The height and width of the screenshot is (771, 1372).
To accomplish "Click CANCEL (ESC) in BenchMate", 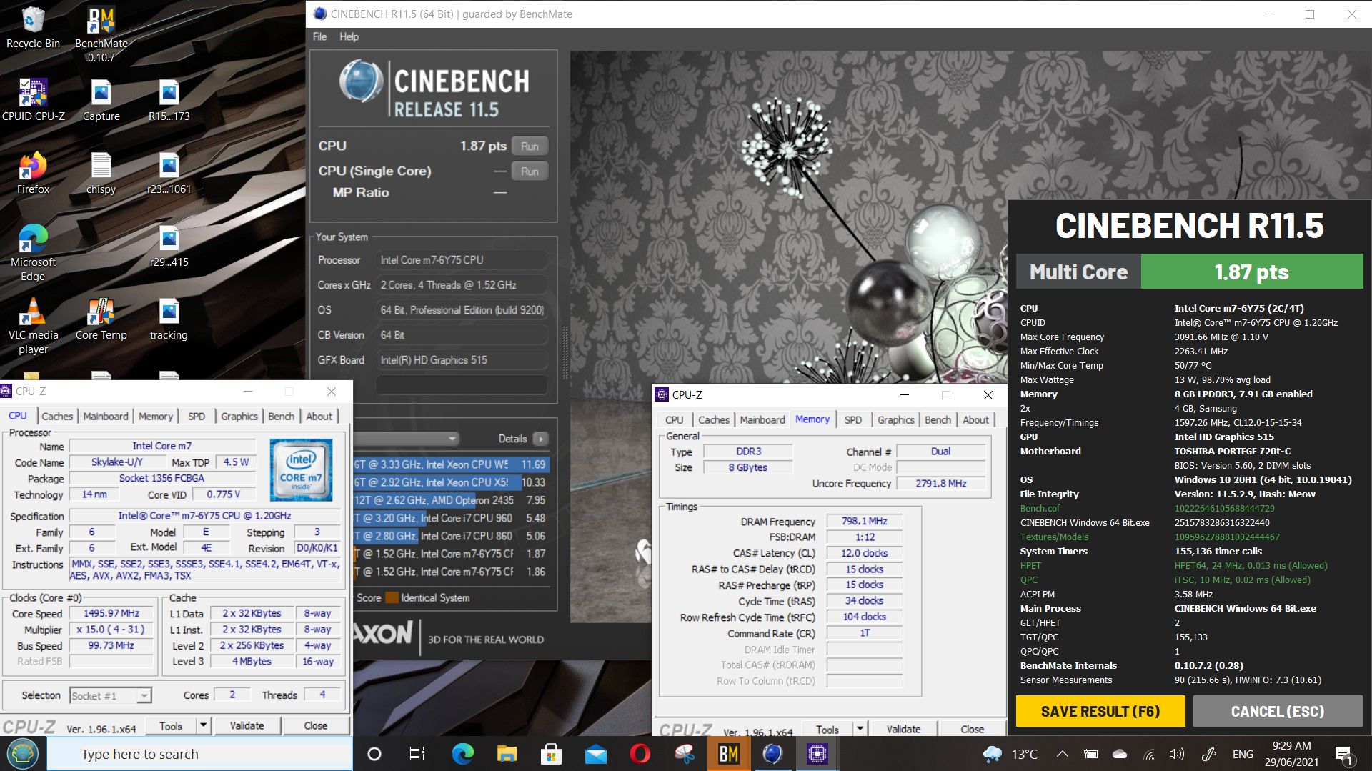I will click(x=1278, y=711).
